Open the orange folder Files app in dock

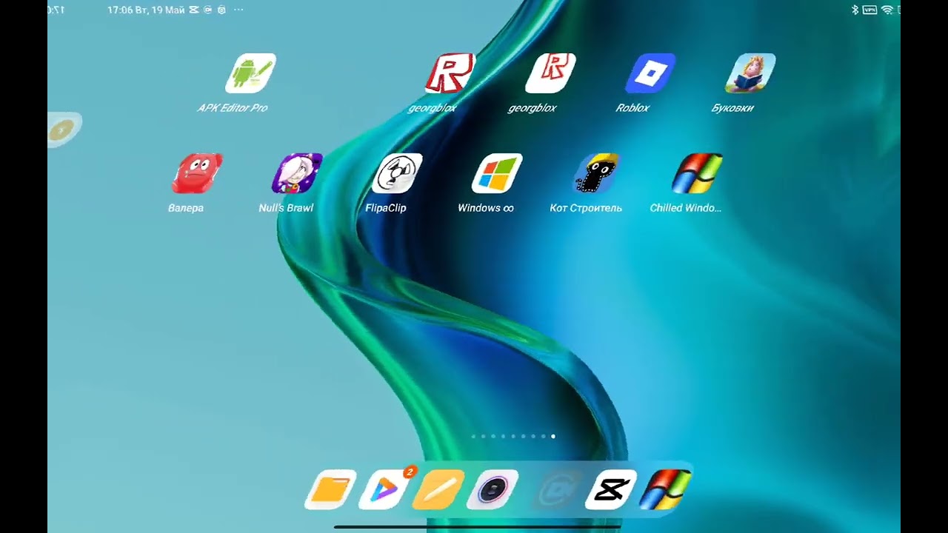coord(330,489)
